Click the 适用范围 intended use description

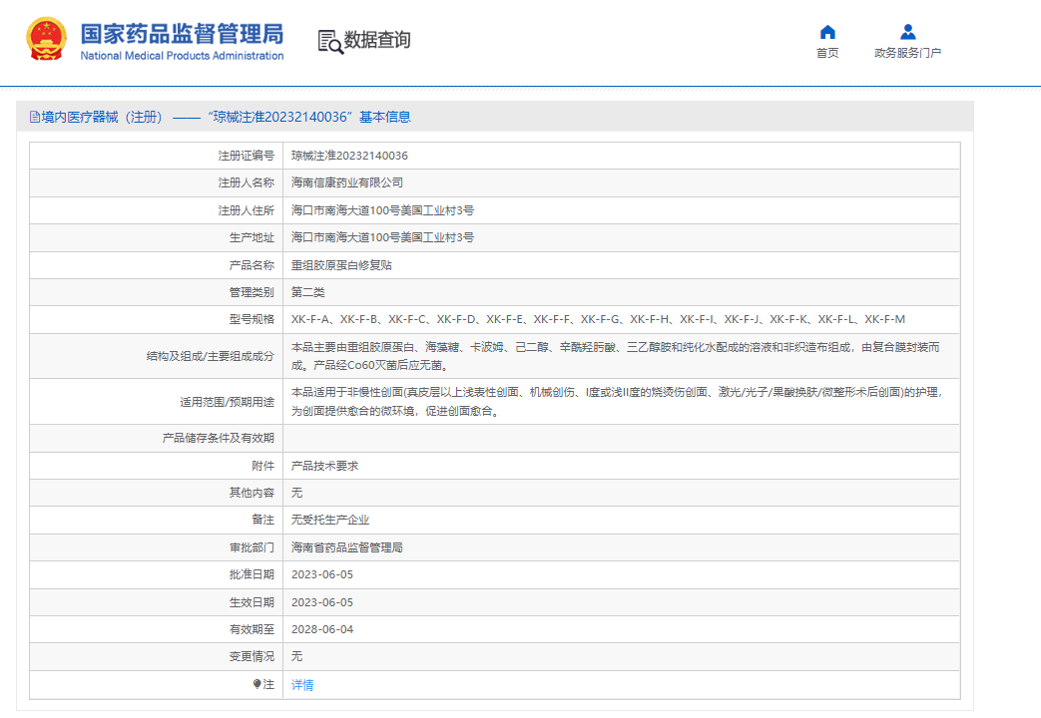point(617,402)
